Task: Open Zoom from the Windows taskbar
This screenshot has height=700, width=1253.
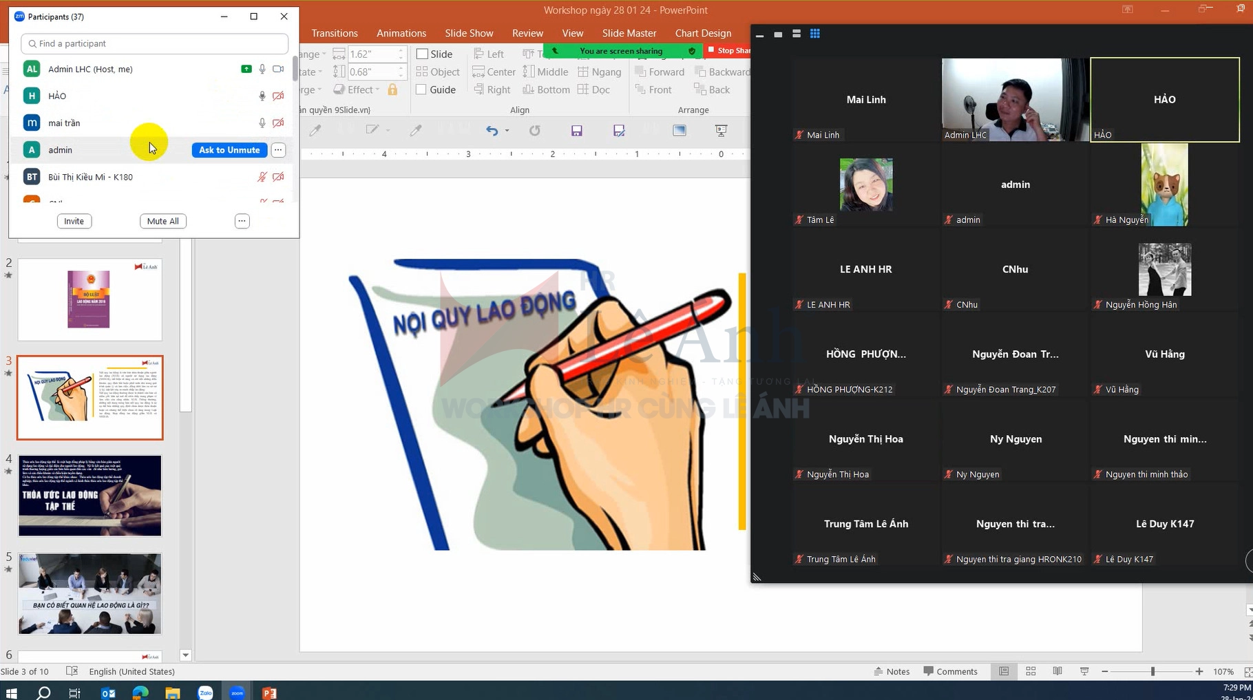Action: click(x=238, y=692)
